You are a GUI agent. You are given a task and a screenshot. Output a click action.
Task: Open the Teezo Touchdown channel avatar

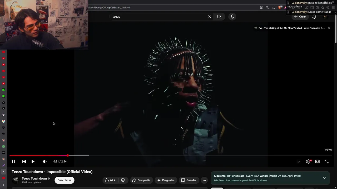pyautogui.click(x=16, y=180)
